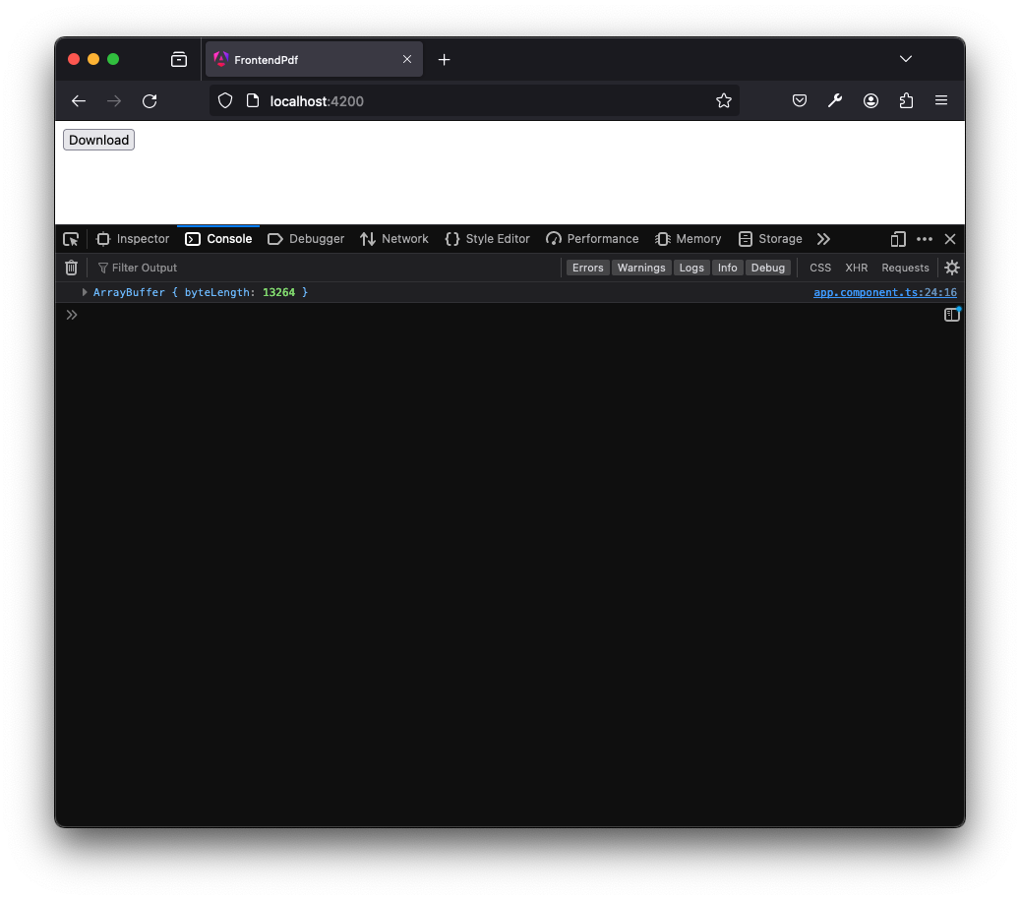Image resolution: width=1020 pixels, height=900 pixels.
Task: Clear the console output with trash icon
Action: click(70, 267)
